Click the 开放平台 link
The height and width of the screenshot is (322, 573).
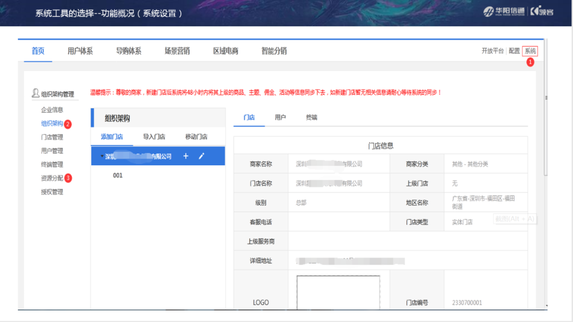pyautogui.click(x=492, y=51)
